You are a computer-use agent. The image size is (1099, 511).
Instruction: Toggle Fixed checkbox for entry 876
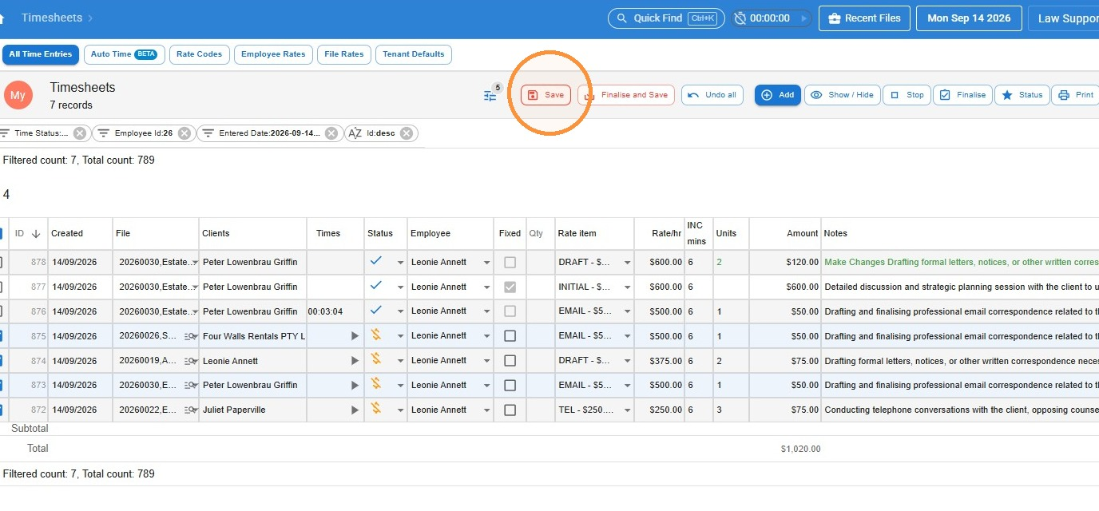510,311
